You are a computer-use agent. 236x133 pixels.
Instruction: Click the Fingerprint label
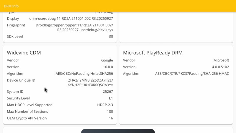16,25
